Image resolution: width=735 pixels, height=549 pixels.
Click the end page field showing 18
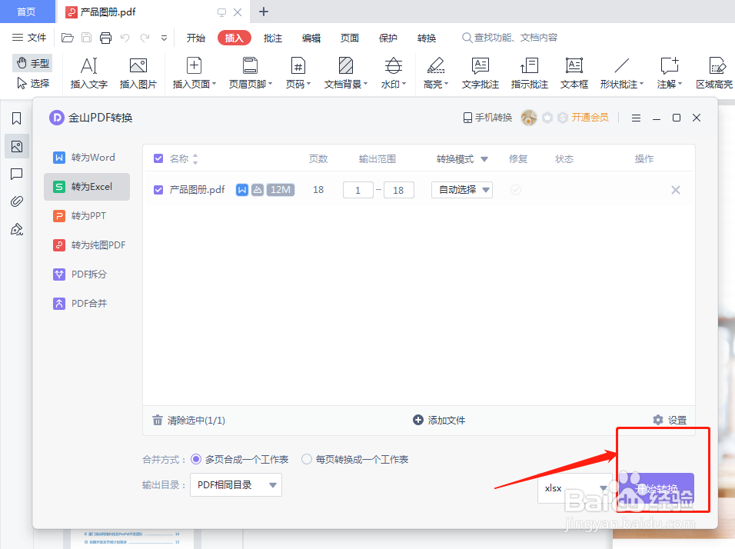click(x=398, y=190)
